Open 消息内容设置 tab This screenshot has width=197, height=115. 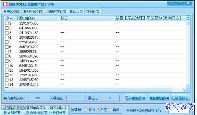pos(56,12)
